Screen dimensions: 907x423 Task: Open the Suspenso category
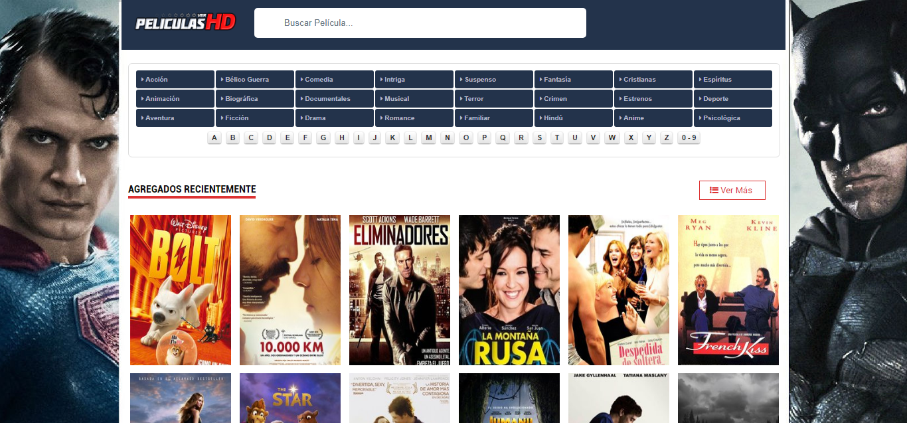(494, 80)
